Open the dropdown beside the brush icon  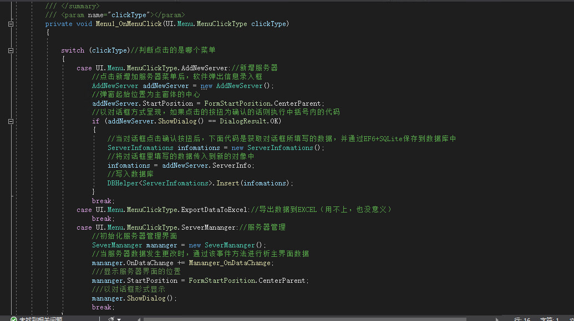click(120, 319)
